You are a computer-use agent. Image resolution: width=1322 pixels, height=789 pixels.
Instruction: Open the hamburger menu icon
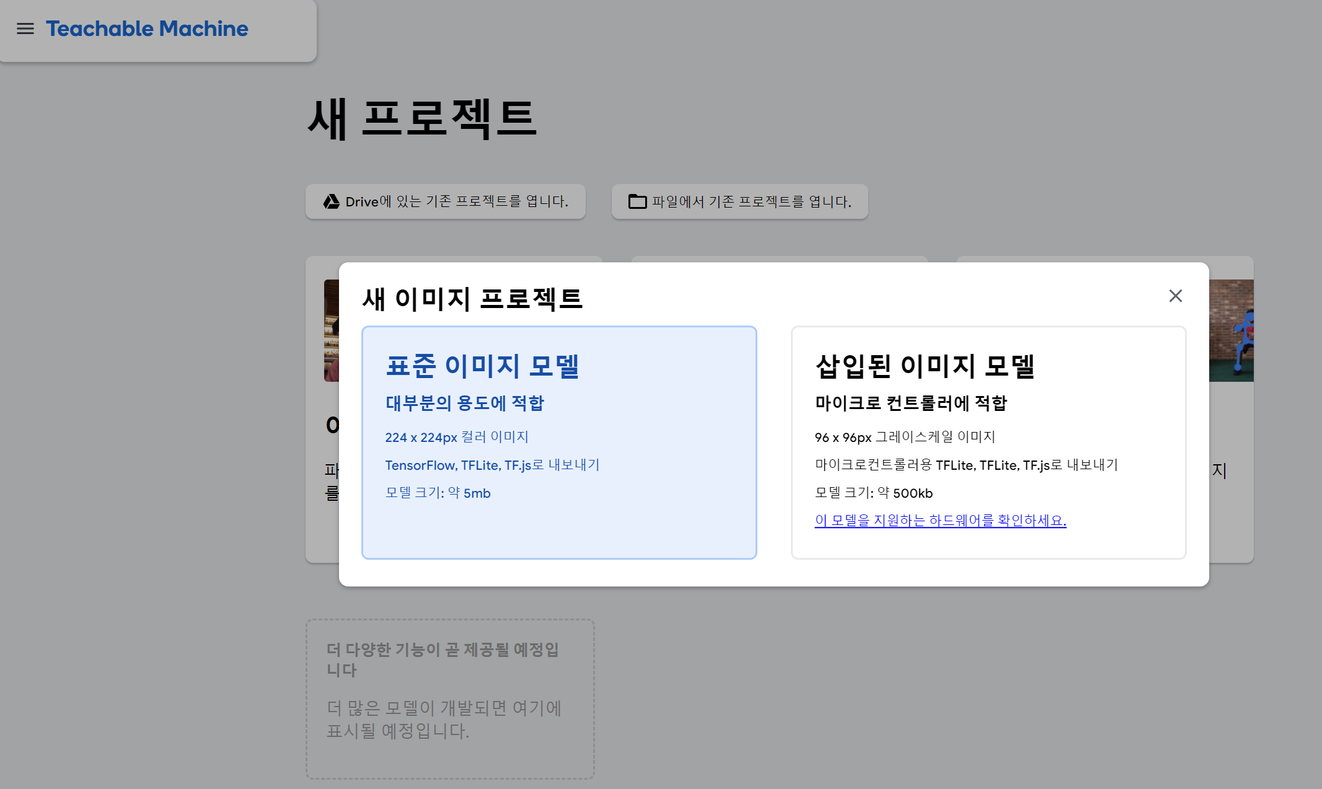coord(25,29)
